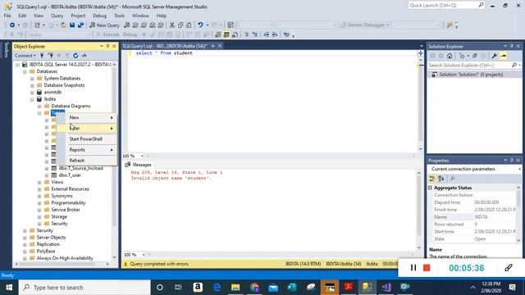Expand the Programmability folder node
The width and height of the screenshot is (525, 295).
pyautogui.click(x=39, y=203)
